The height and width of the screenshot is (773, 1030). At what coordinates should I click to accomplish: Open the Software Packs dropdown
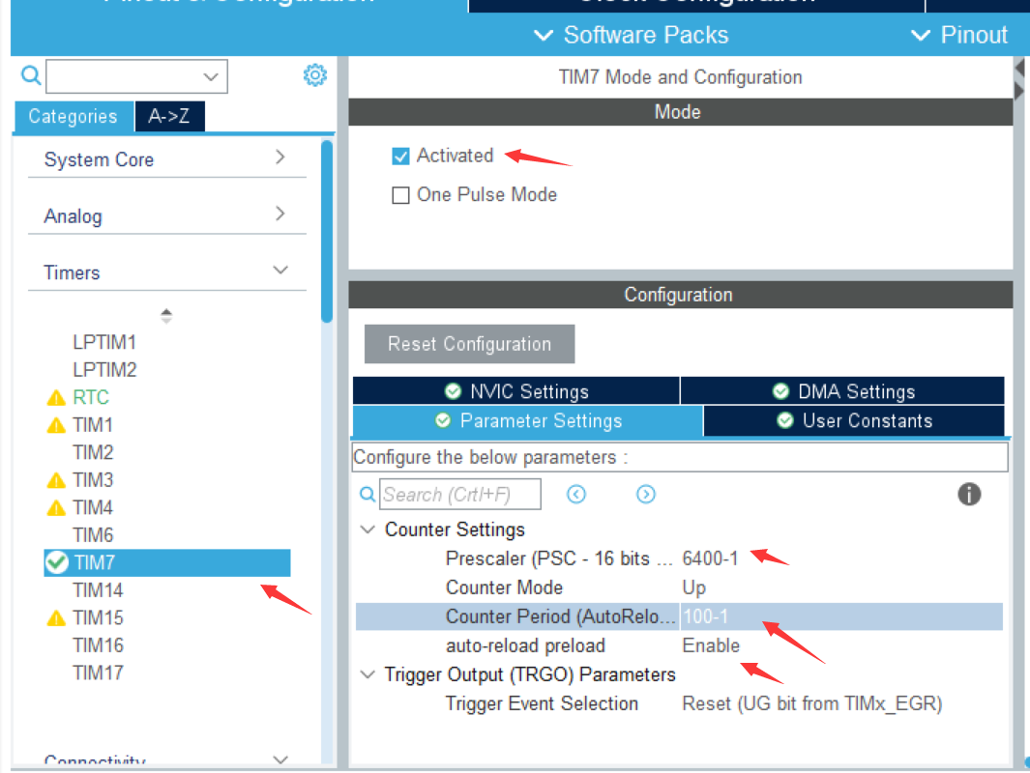click(632, 35)
